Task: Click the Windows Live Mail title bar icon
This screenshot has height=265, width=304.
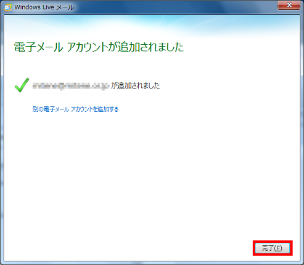Action: point(8,7)
